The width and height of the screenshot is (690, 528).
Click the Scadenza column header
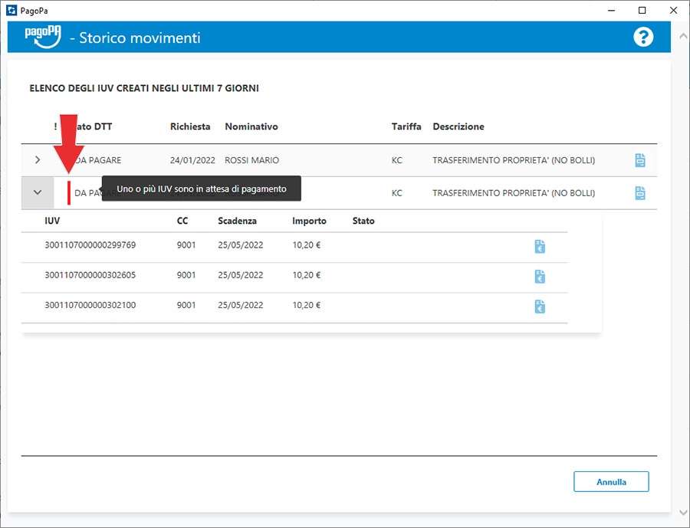pos(237,221)
